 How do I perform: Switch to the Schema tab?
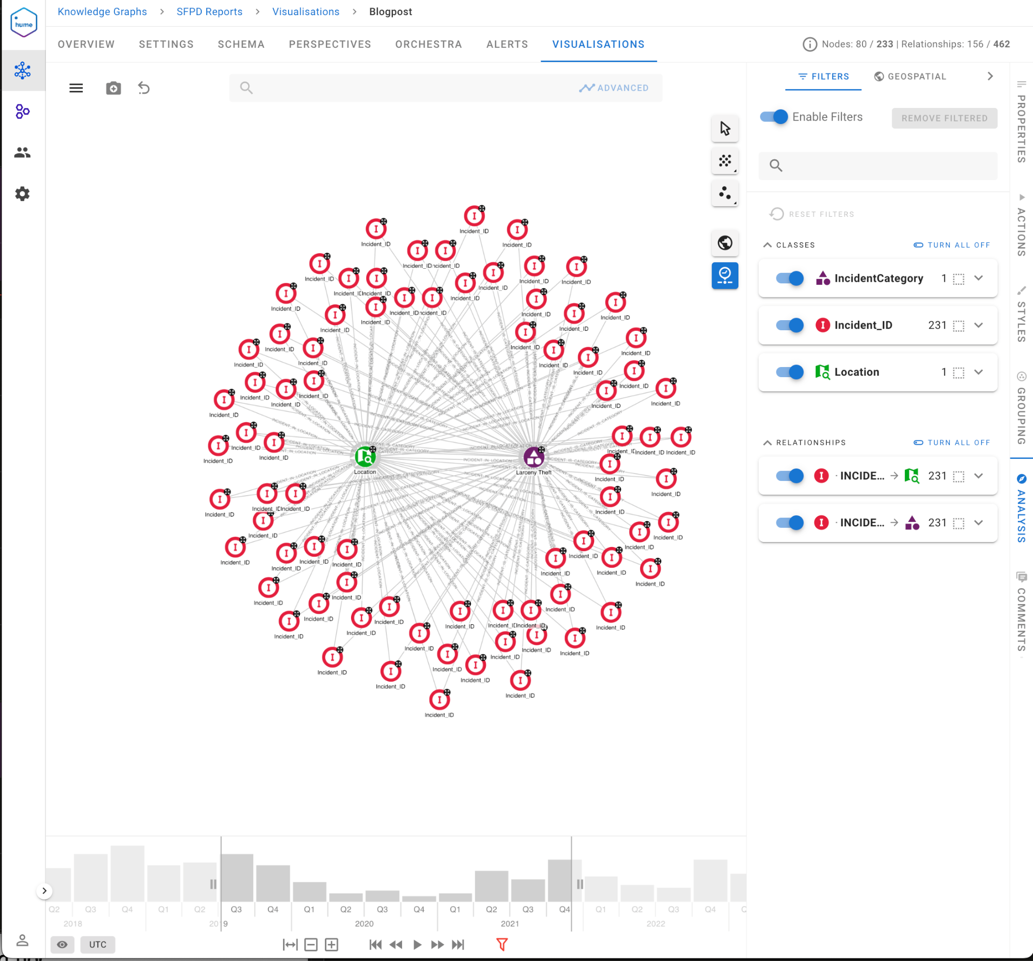pyautogui.click(x=241, y=45)
